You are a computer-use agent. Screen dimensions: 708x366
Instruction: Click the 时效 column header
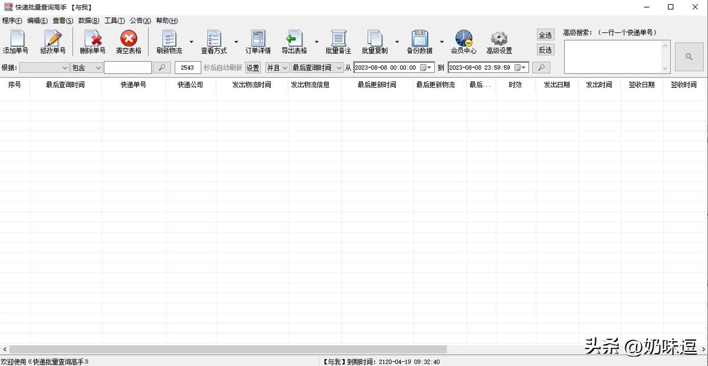[x=516, y=85]
